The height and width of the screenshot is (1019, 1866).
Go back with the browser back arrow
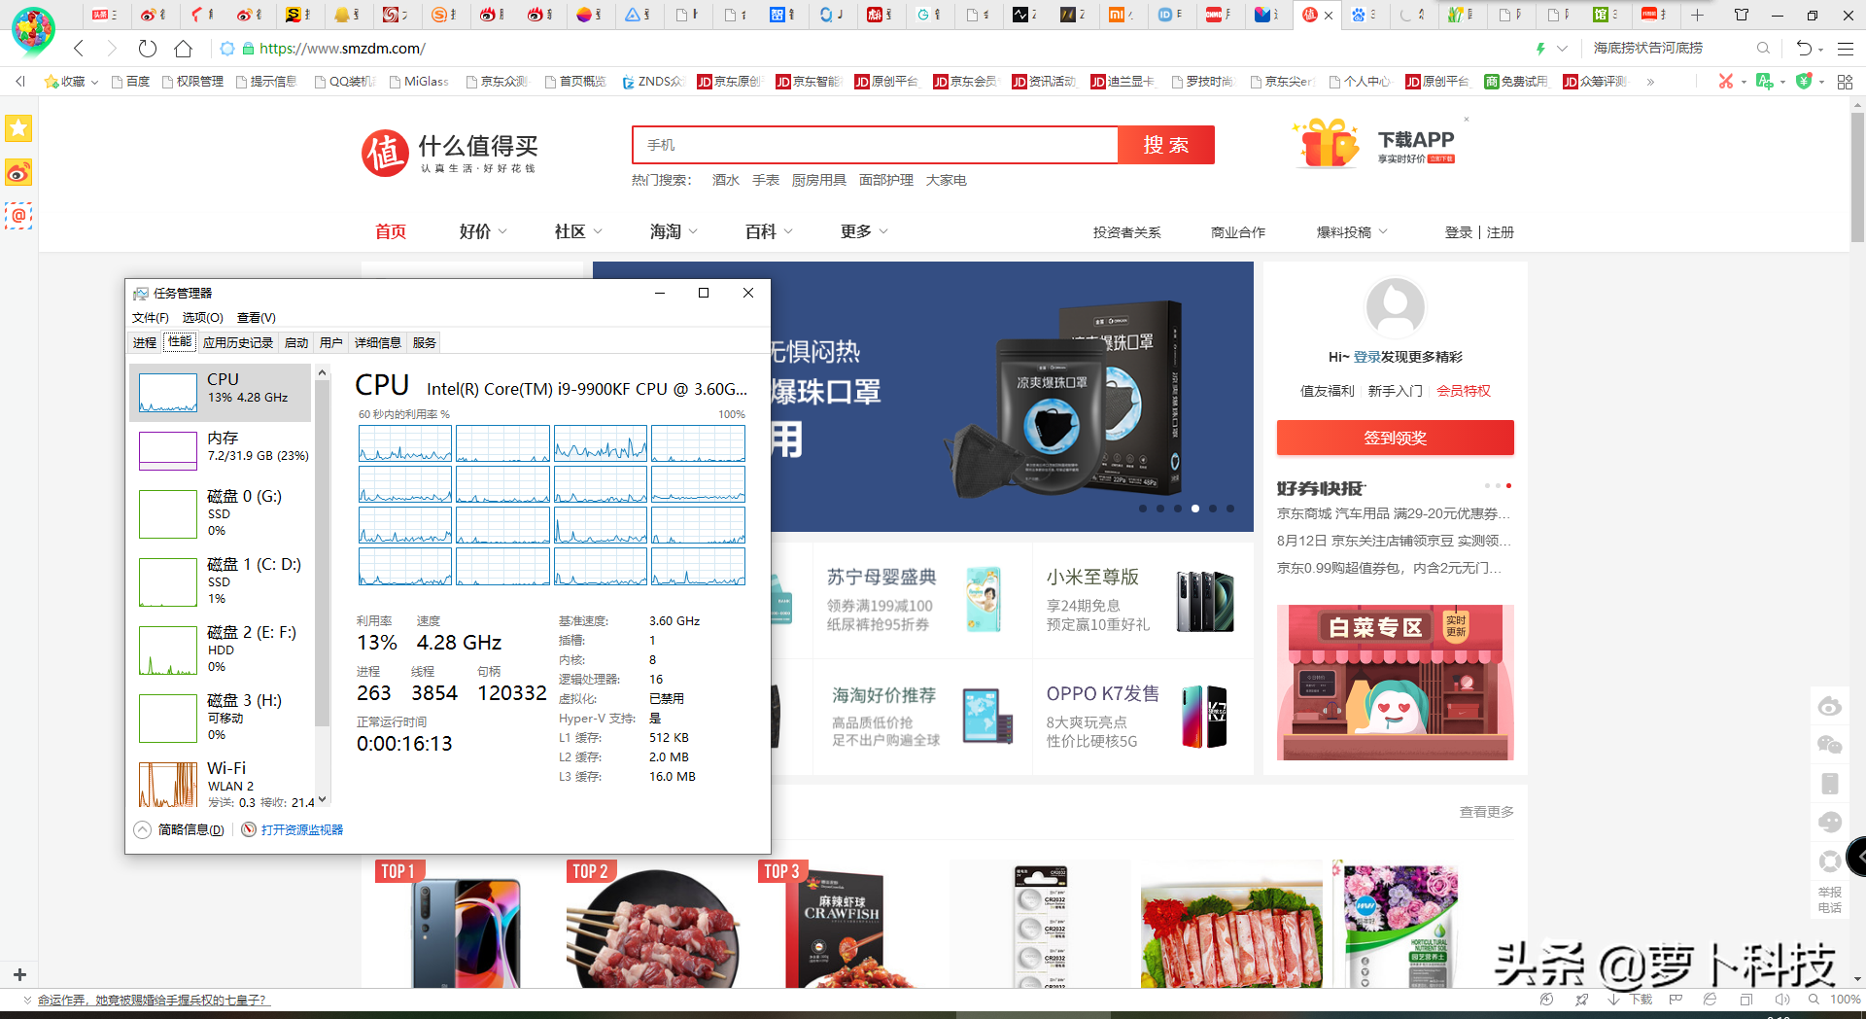point(79,48)
